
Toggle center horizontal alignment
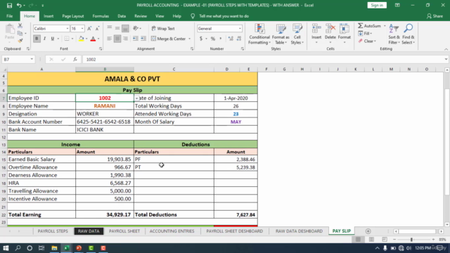[117, 39]
